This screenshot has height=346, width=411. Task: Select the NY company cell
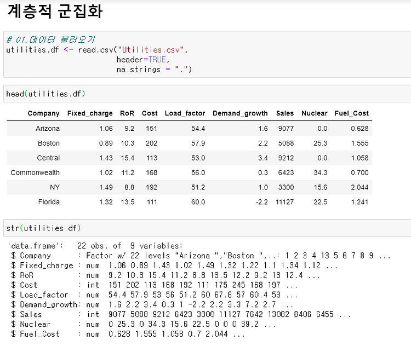tap(55, 187)
